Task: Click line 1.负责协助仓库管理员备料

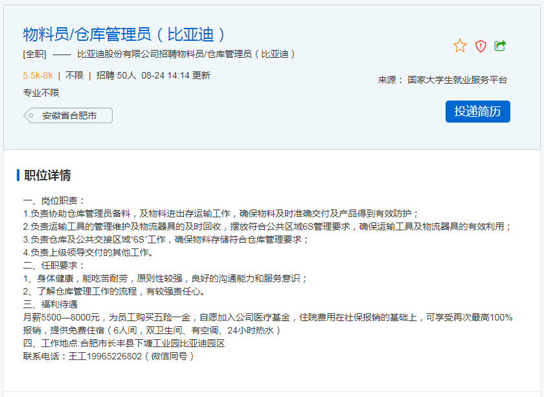Action: coord(221,213)
